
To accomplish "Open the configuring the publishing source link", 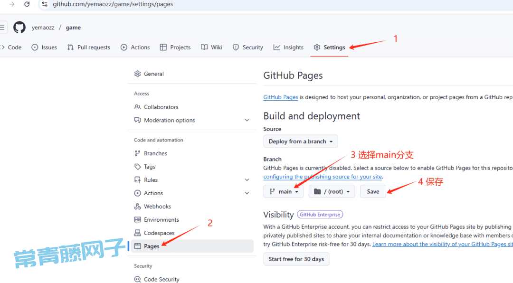I will [x=323, y=177].
